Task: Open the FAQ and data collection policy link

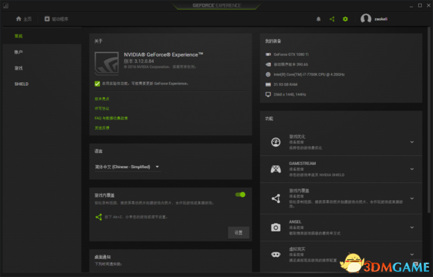Action: pyautogui.click(x=111, y=118)
